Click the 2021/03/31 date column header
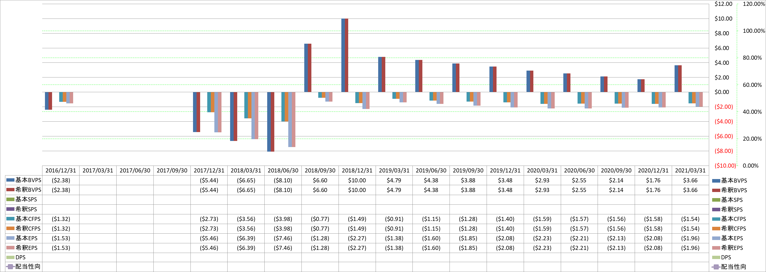The height and width of the screenshot is (272, 766). (x=690, y=170)
